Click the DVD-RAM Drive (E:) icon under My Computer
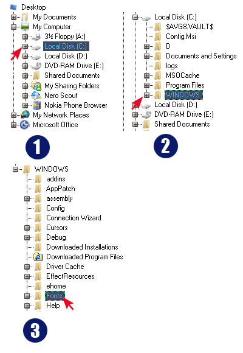243x353 pixels. tap(36, 66)
